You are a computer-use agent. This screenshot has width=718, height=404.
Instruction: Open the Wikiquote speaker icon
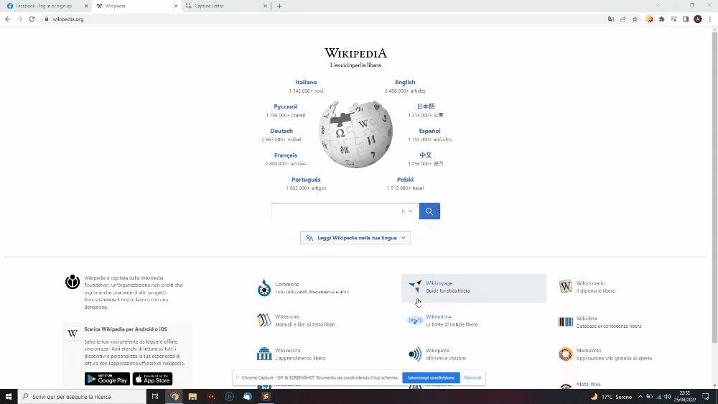tap(415, 354)
